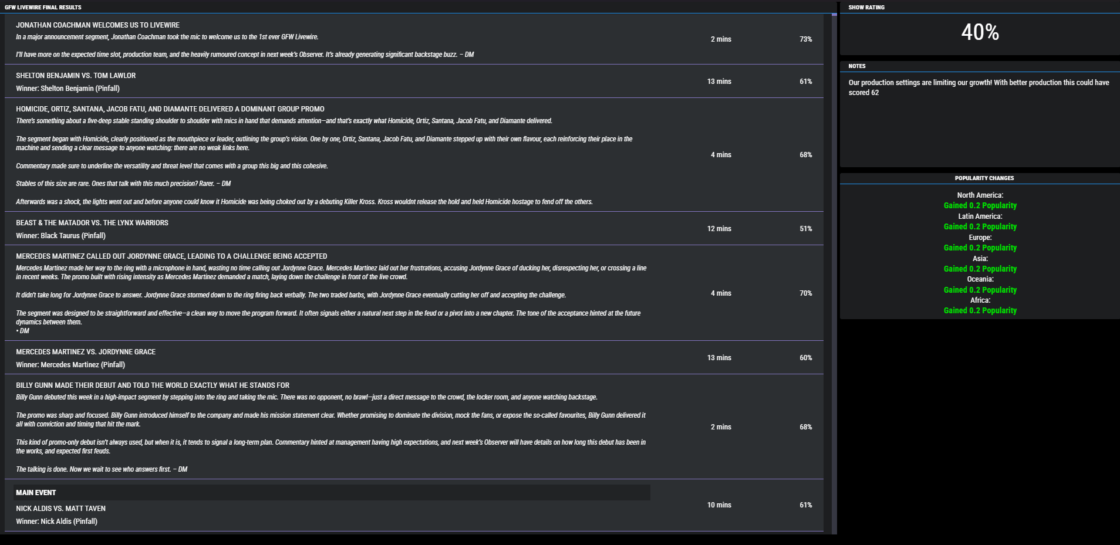
Task: Click the 12 mins duration for the tag match
Action: [719, 229]
